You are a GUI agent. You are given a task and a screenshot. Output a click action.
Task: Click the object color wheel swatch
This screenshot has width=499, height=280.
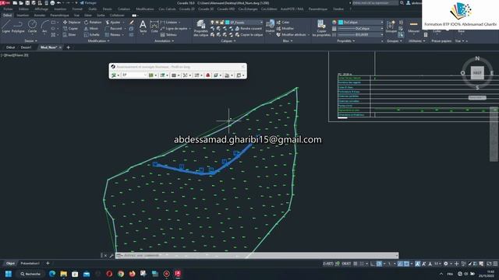point(334,23)
